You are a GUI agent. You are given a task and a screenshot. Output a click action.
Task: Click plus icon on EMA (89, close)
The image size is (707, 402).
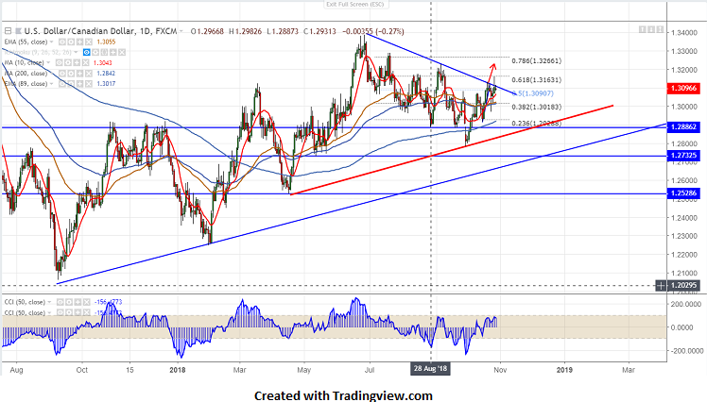coord(79,84)
